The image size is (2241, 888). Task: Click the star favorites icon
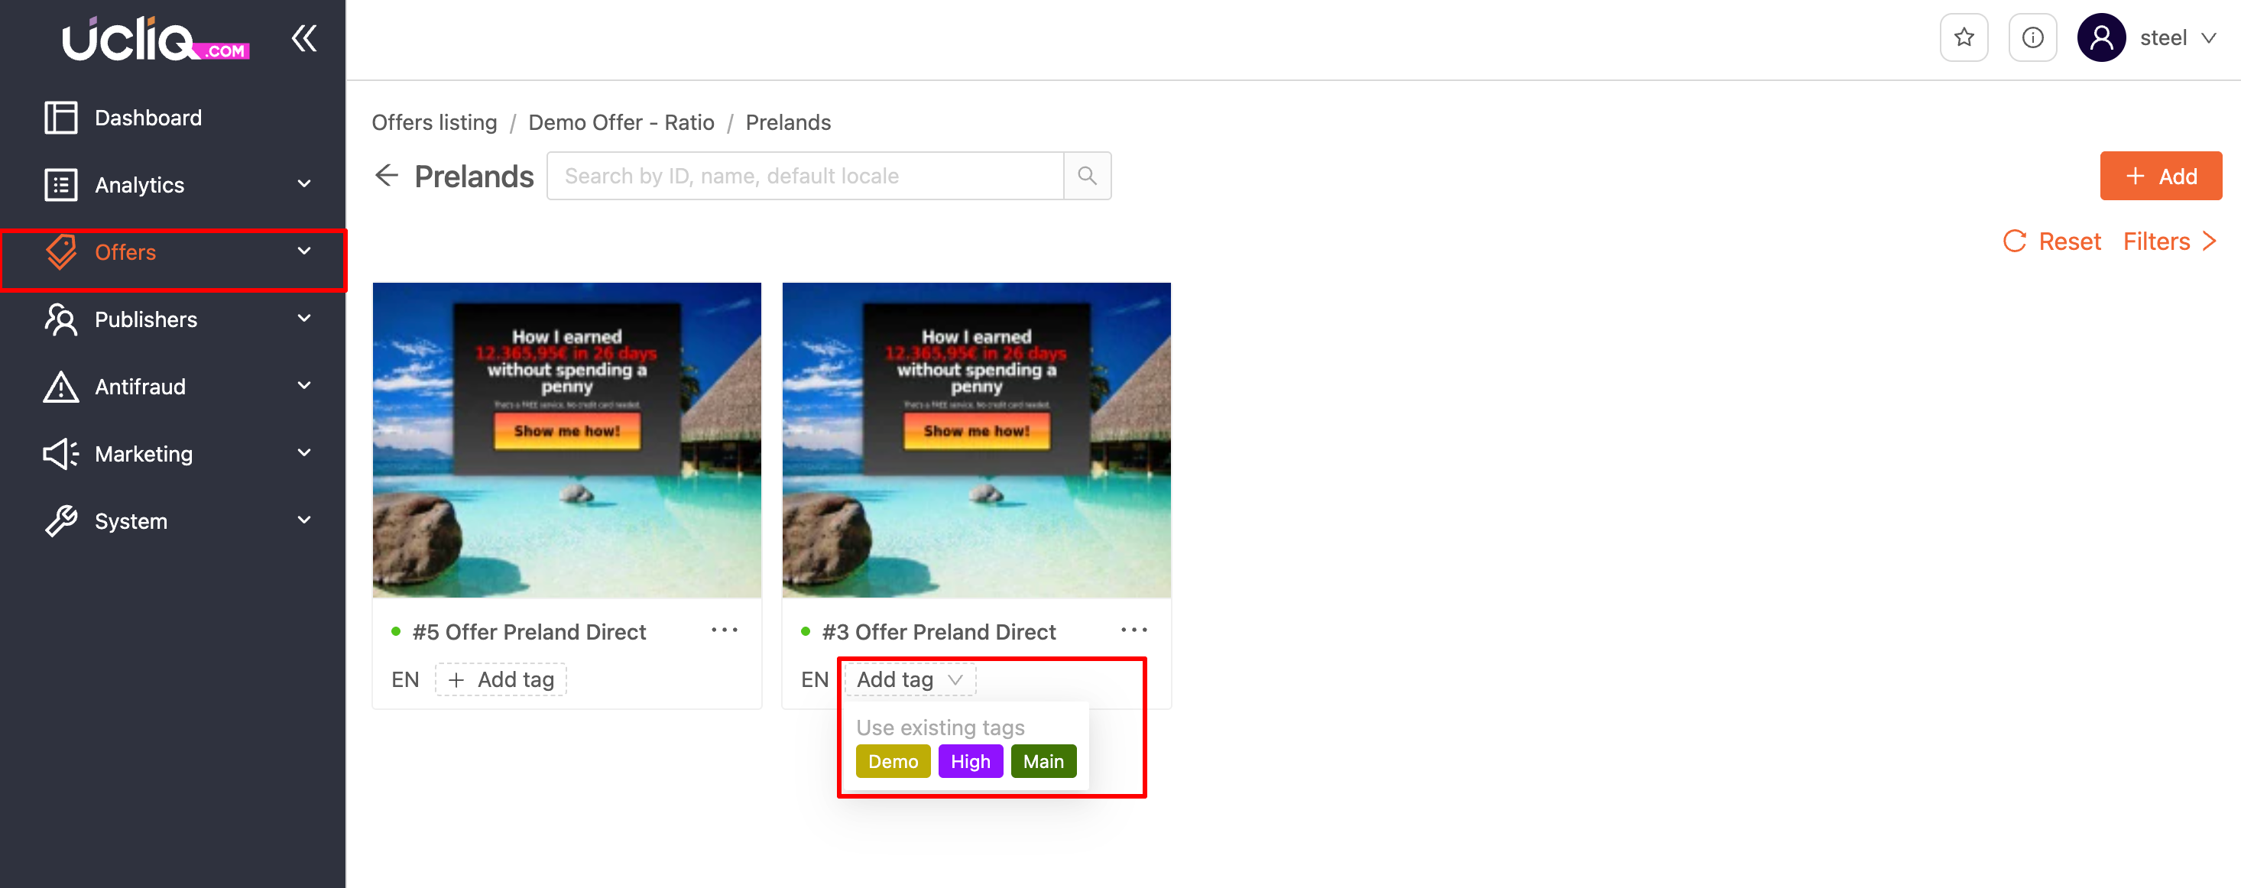point(1964,37)
